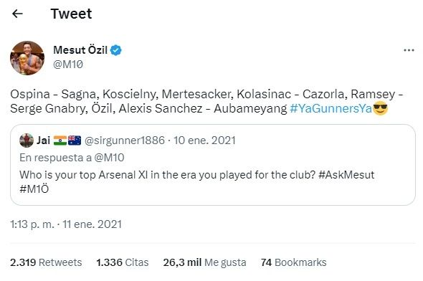This screenshot has height=281, width=423.
Task: Click the @M1Ø handle under Mesut Özil
Action: pyautogui.click(x=68, y=65)
